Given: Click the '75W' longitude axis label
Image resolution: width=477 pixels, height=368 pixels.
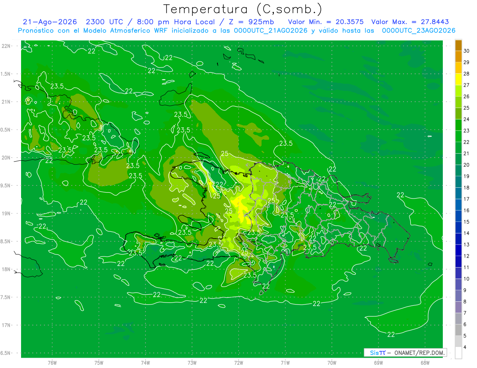Looking at the screenshot, I should (x=99, y=362).
